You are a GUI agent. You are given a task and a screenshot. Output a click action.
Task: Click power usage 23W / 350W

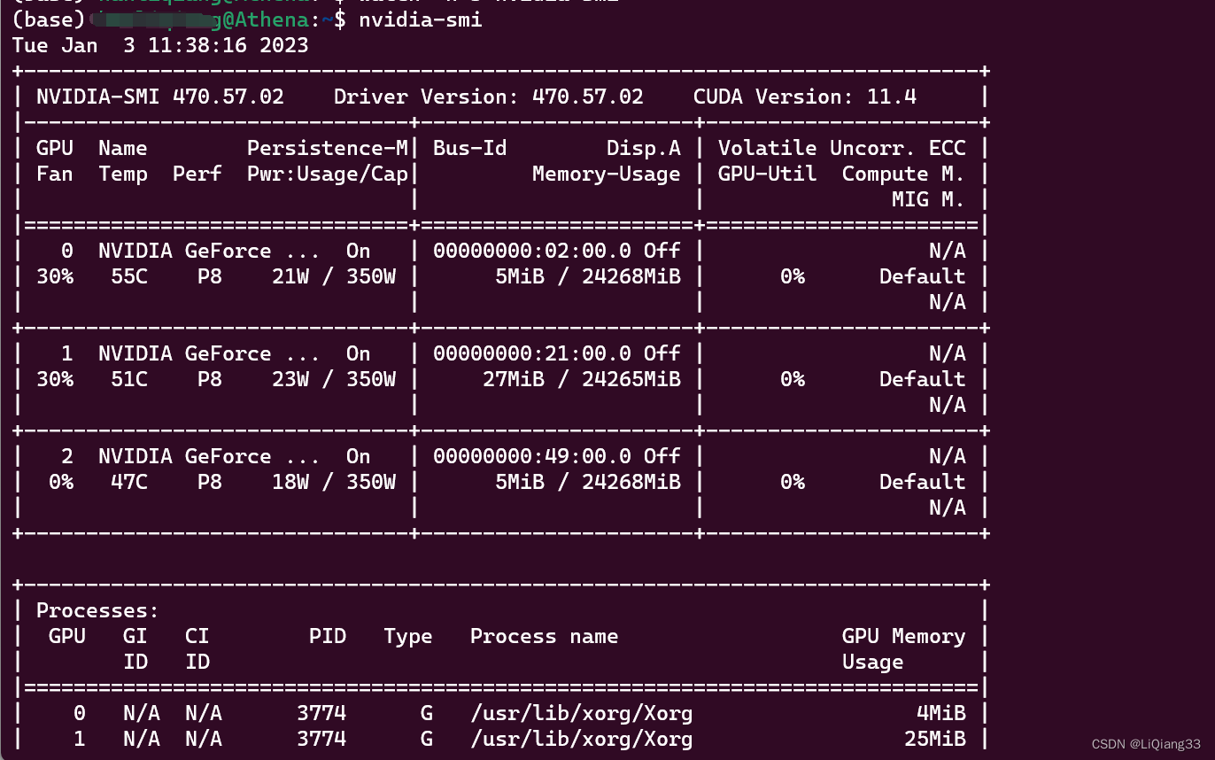click(x=334, y=379)
